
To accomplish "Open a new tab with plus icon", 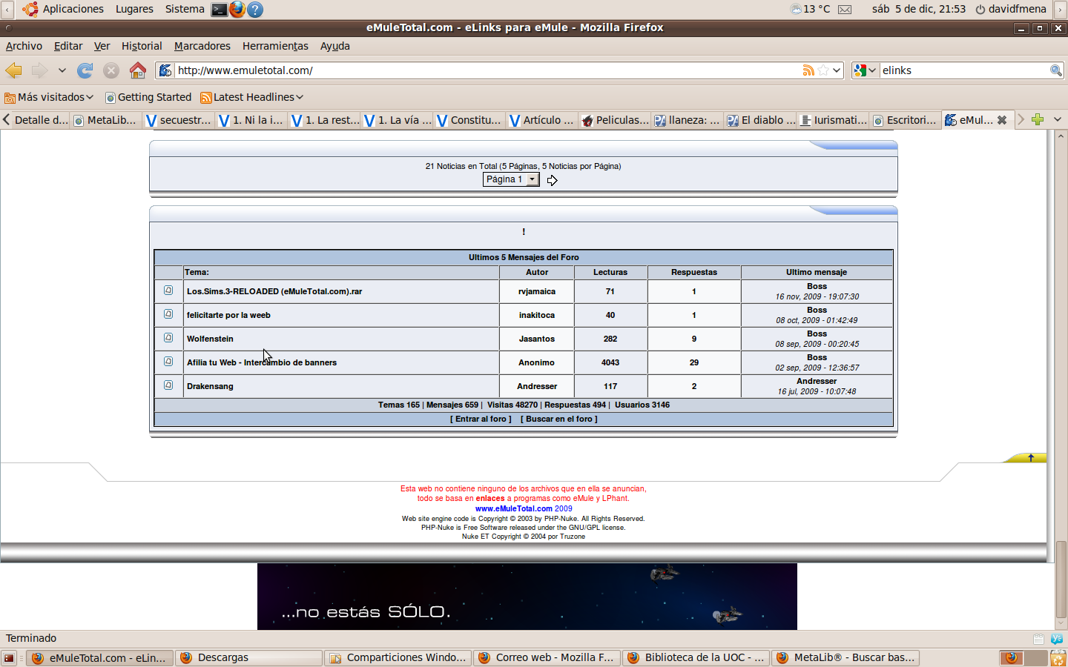I will point(1038,119).
